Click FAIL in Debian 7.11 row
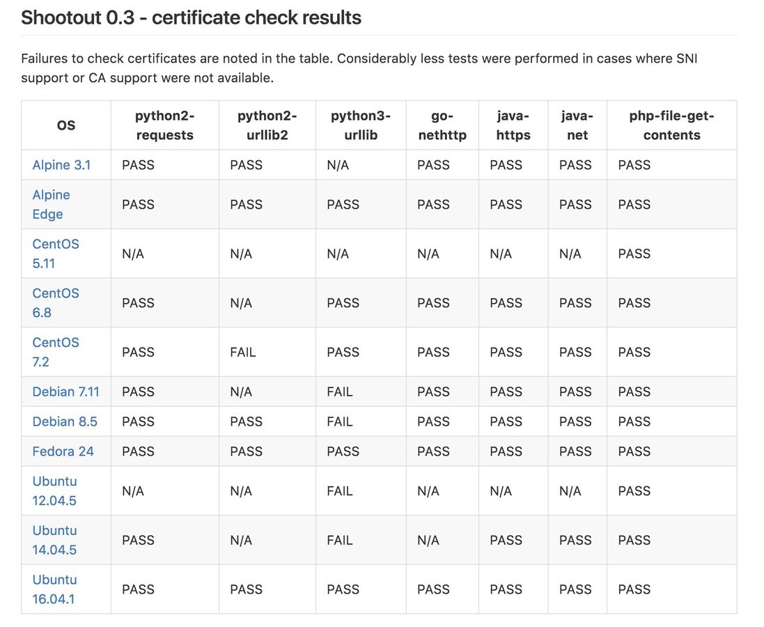764x627 pixels. pyautogui.click(x=340, y=392)
